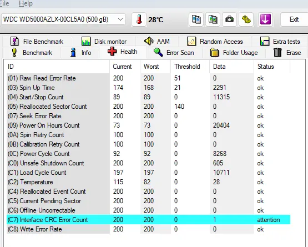Click the copy screenshot to clipboard icon

[x=213, y=19]
